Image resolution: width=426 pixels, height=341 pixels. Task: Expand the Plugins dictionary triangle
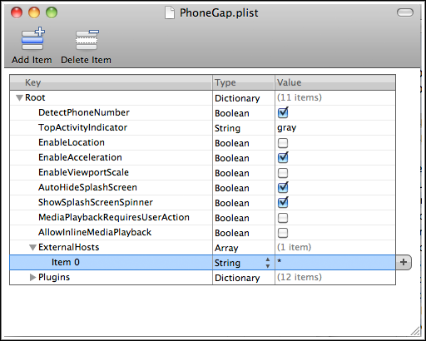point(32,277)
